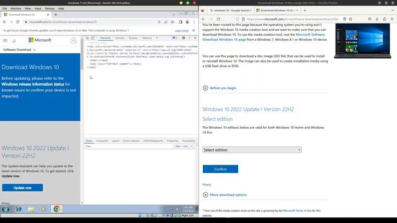Toggle the Chrome side panel icon
The height and width of the screenshot is (223, 397).
pos(181,22)
